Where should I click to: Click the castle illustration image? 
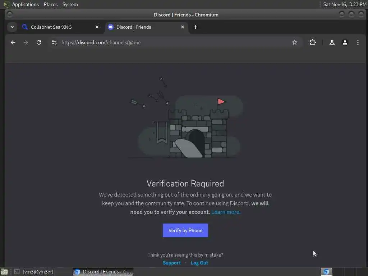tap(185, 118)
